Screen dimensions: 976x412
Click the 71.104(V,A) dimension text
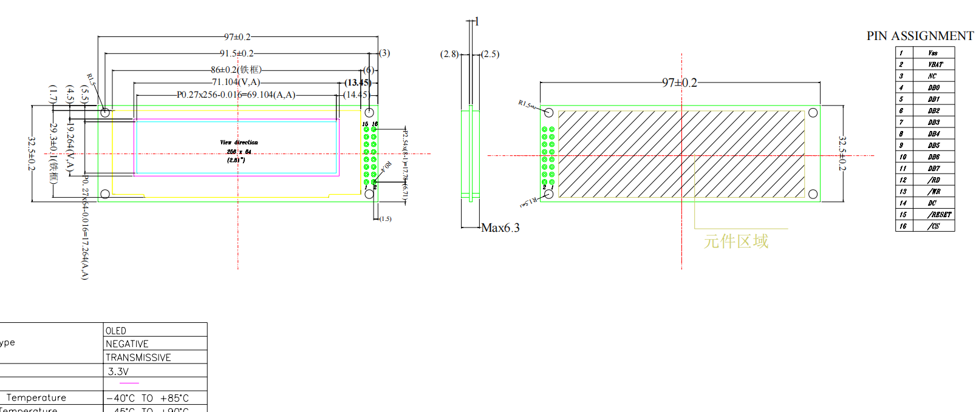click(x=236, y=82)
